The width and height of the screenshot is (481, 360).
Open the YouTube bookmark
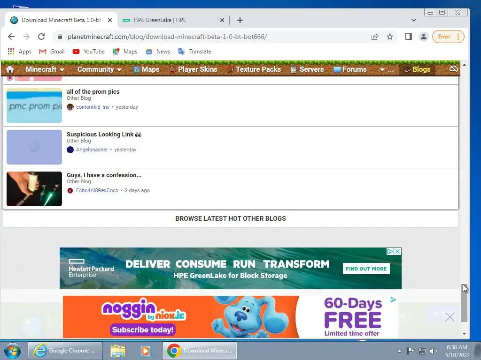click(89, 52)
